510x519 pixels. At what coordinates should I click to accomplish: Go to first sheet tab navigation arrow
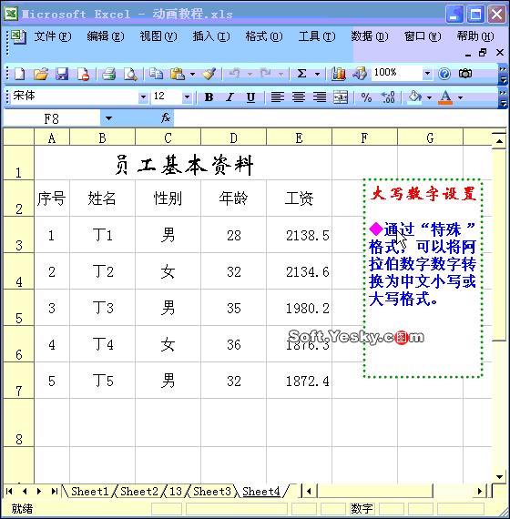[9, 491]
